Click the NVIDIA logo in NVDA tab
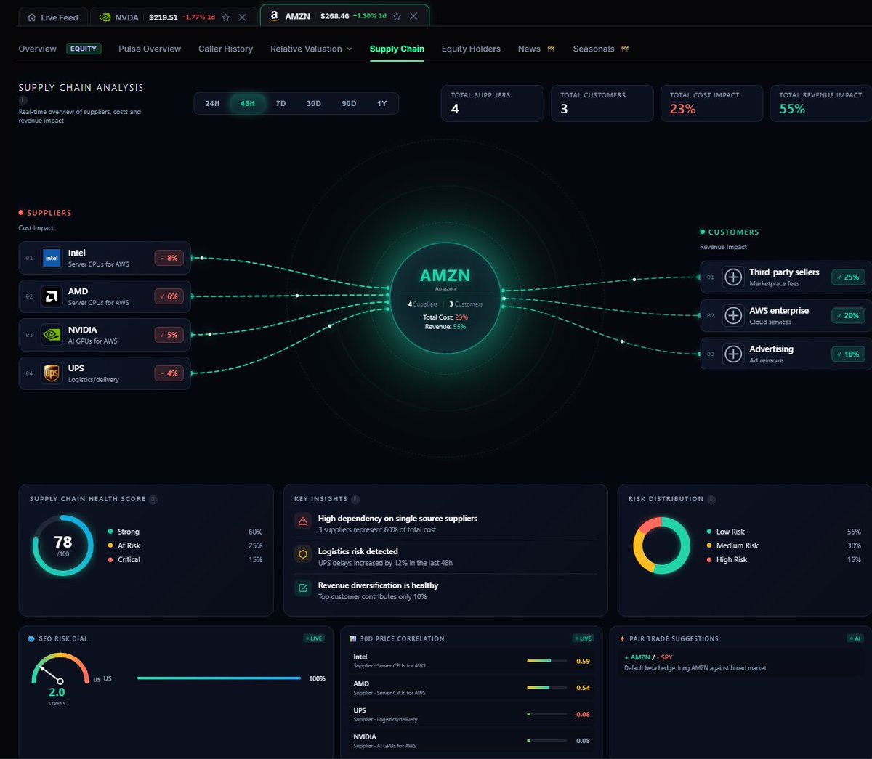The height and width of the screenshot is (759, 872). 105,17
